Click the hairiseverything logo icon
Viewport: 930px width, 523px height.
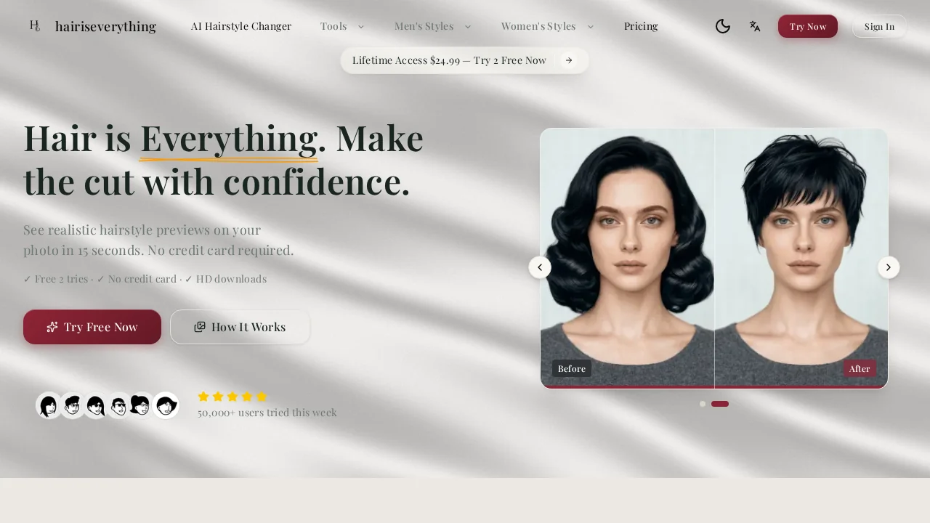pos(34,25)
